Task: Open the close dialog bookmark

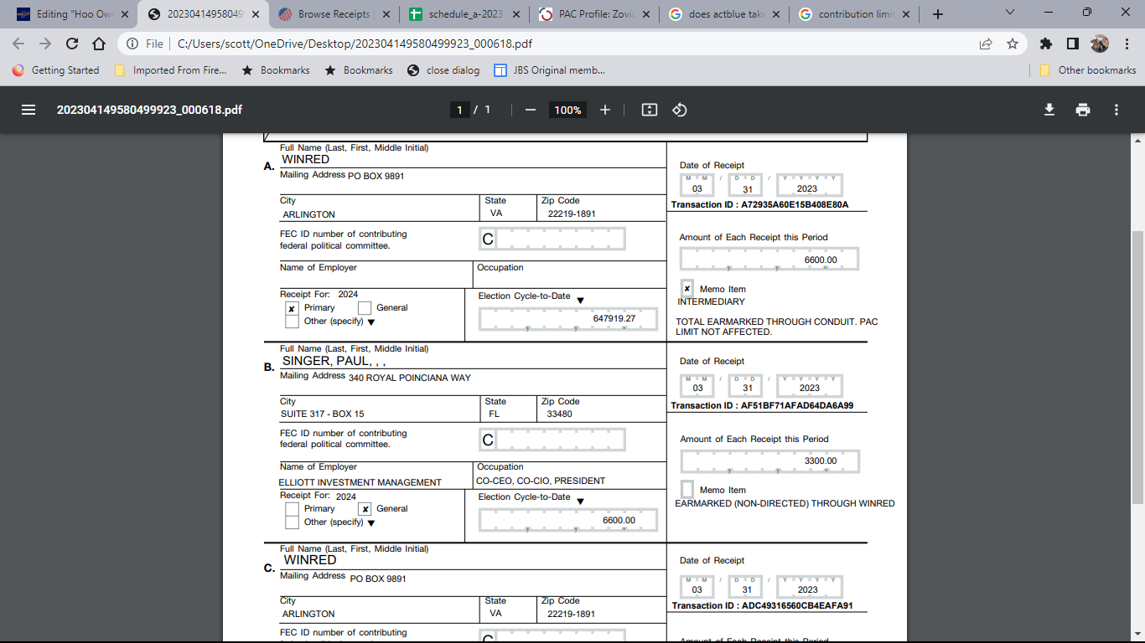Action: 443,70
